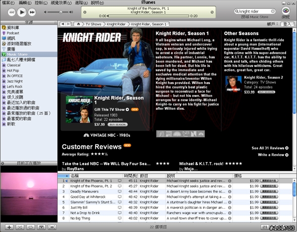Toggle repeat playback
The height and width of the screenshot is (232, 297).
(x=31, y=227)
